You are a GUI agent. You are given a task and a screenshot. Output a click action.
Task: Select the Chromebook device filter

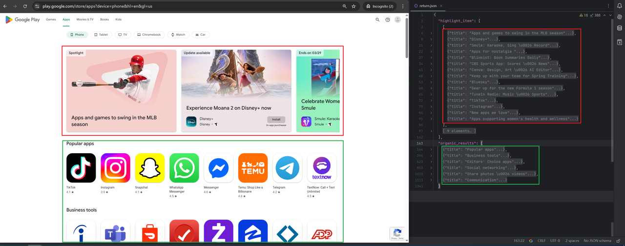point(149,35)
